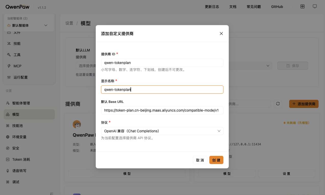The image size is (325, 195).
Task: Expand the 默认智能体 selector
Action: pos(29,25)
